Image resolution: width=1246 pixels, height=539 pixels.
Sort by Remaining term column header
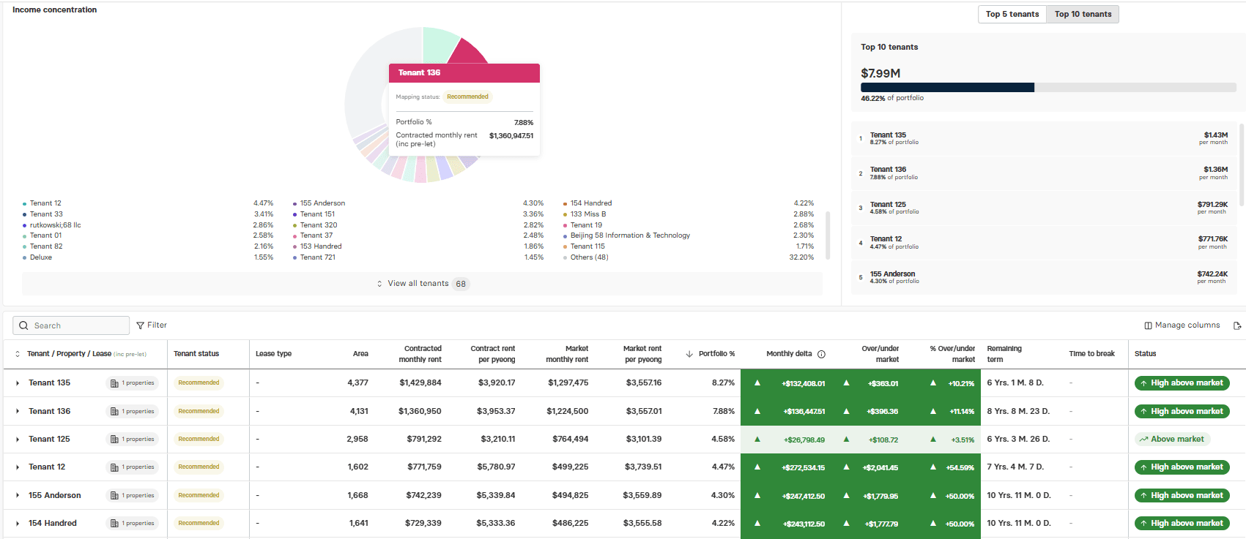pyautogui.click(x=1004, y=354)
